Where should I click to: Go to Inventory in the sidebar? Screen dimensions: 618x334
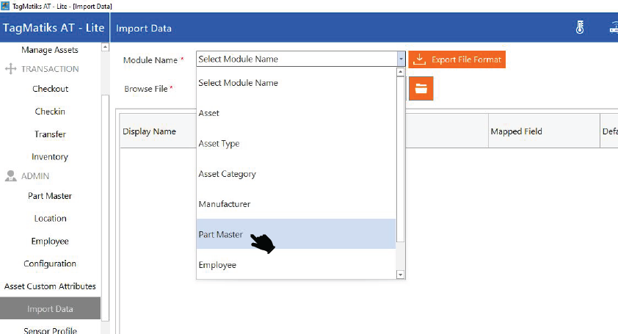[x=50, y=157]
